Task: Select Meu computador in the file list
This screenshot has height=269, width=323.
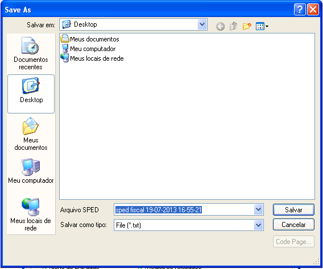Action: 88,49
